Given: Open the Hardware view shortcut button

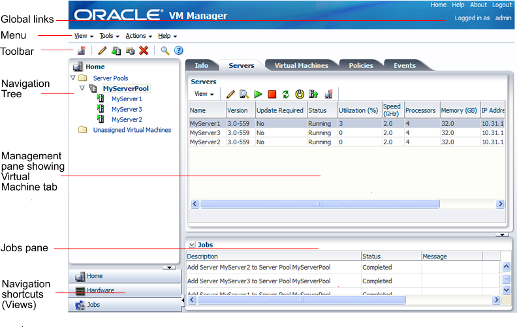Looking at the screenshot, I should [125, 290].
